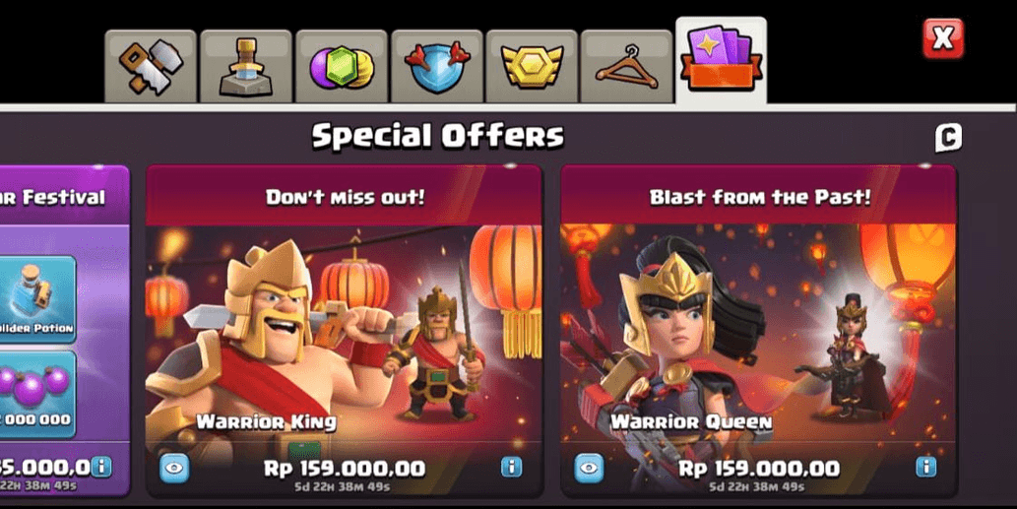Tap the Warrior King character artwork
Viewport: 1017px width, 509px height.
[266, 337]
